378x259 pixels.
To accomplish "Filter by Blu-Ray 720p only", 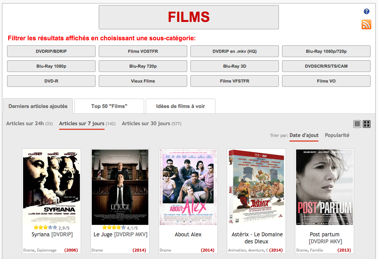I will point(143,66).
